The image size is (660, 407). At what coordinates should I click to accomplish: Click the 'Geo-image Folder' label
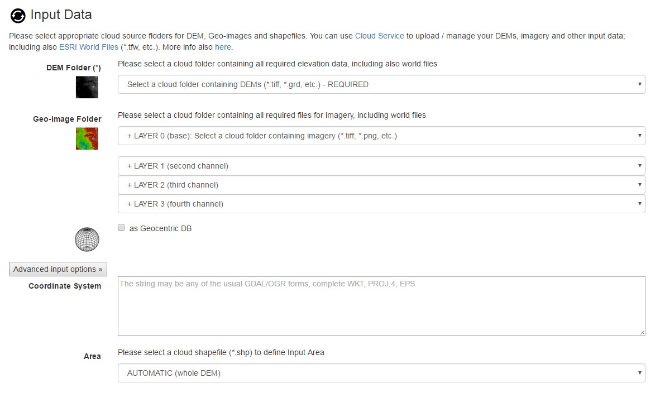67,119
